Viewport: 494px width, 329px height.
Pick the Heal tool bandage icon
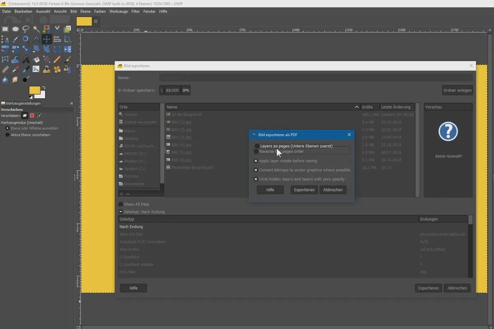[x=57, y=70]
